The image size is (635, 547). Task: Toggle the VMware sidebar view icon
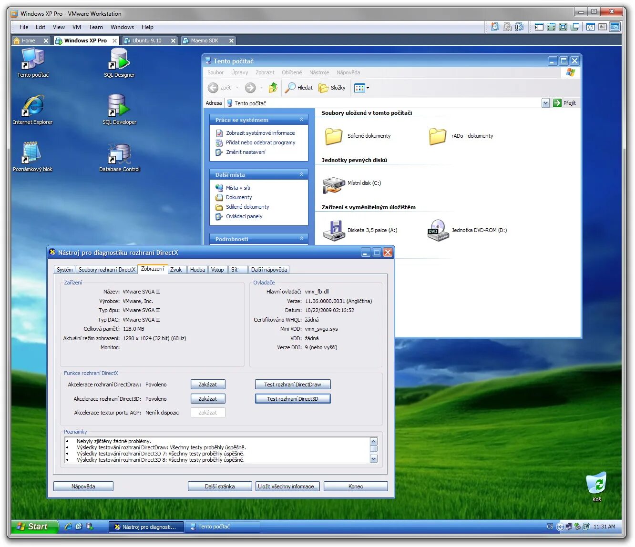point(539,27)
